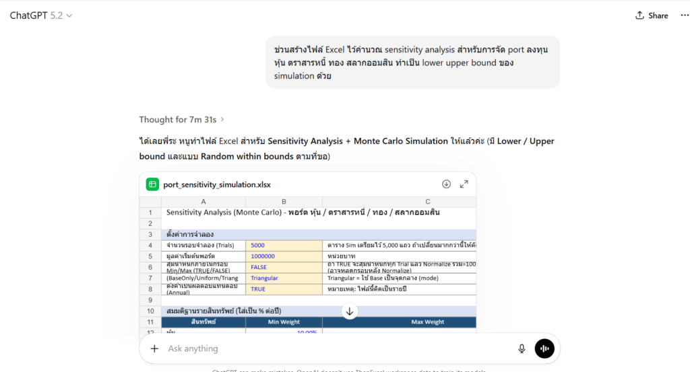
Task: Click the green spreadsheet file icon
Action: point(152,184)
